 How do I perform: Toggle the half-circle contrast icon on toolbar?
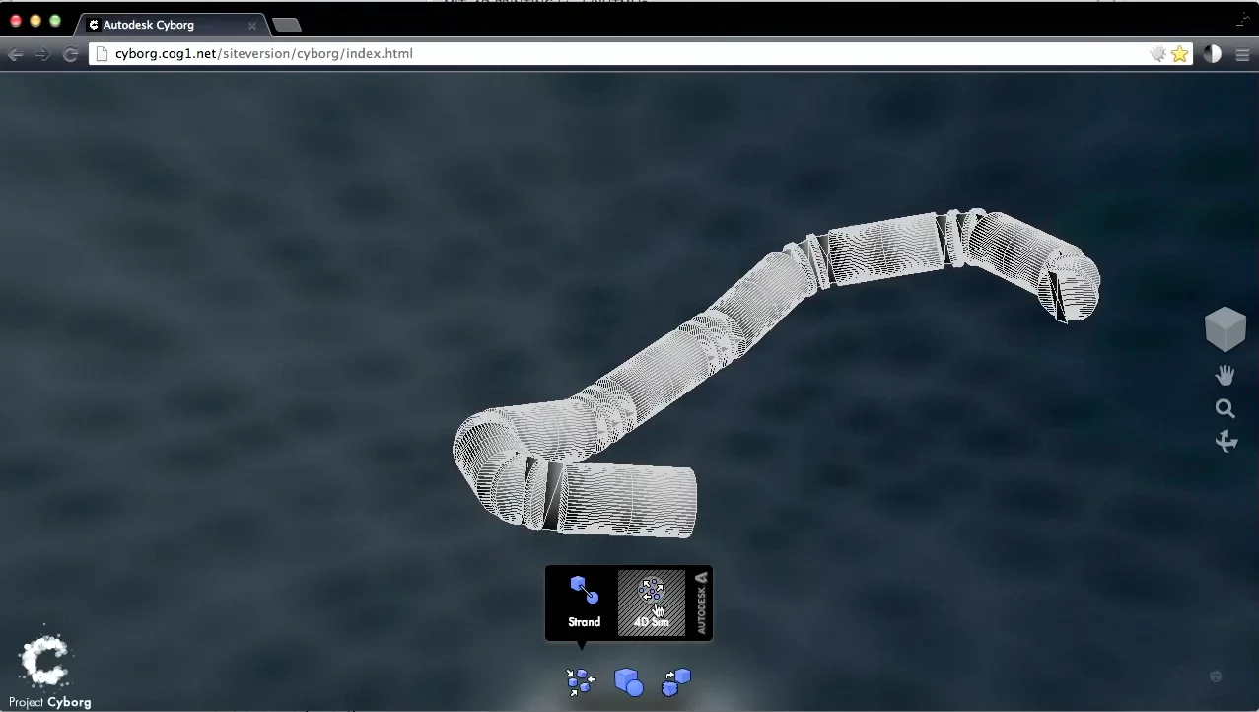[1212, 53]
